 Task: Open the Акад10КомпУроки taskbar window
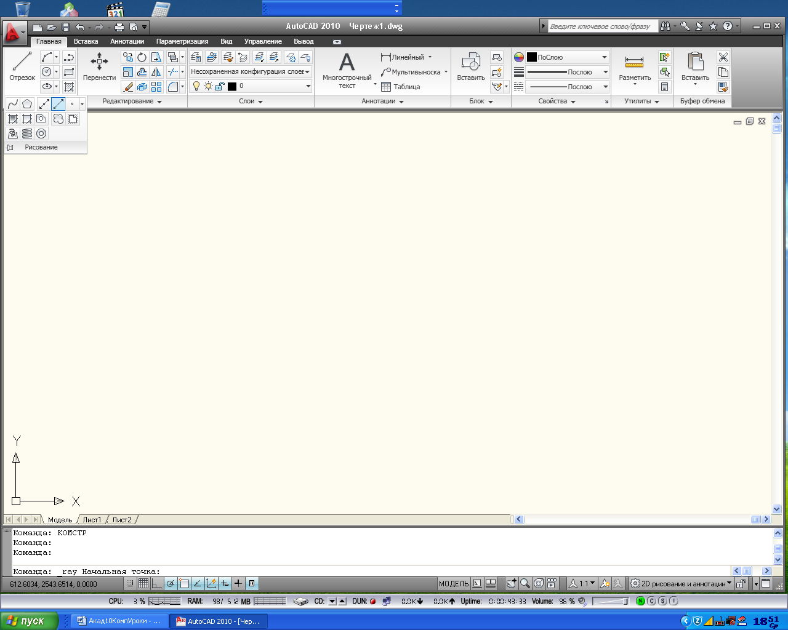click(118, 621)
